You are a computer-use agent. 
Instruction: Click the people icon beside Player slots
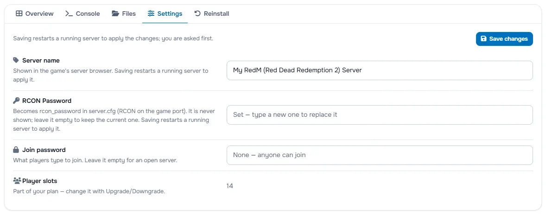[17, 181]
